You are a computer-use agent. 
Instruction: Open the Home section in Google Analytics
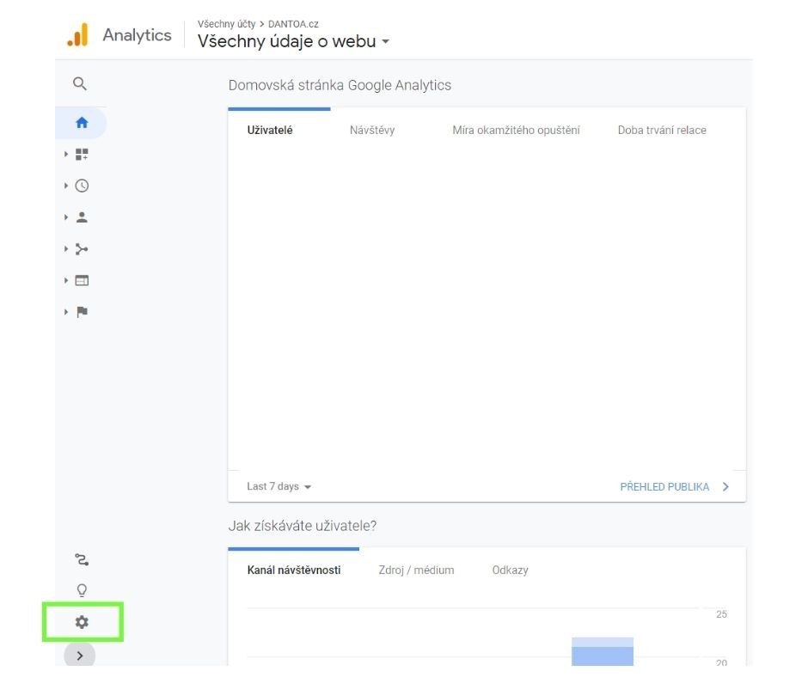pos(80,122)
